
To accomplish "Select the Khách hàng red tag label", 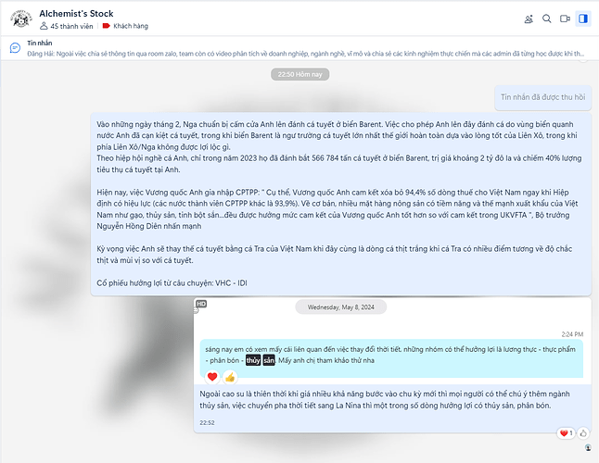I will coord(126,26).
